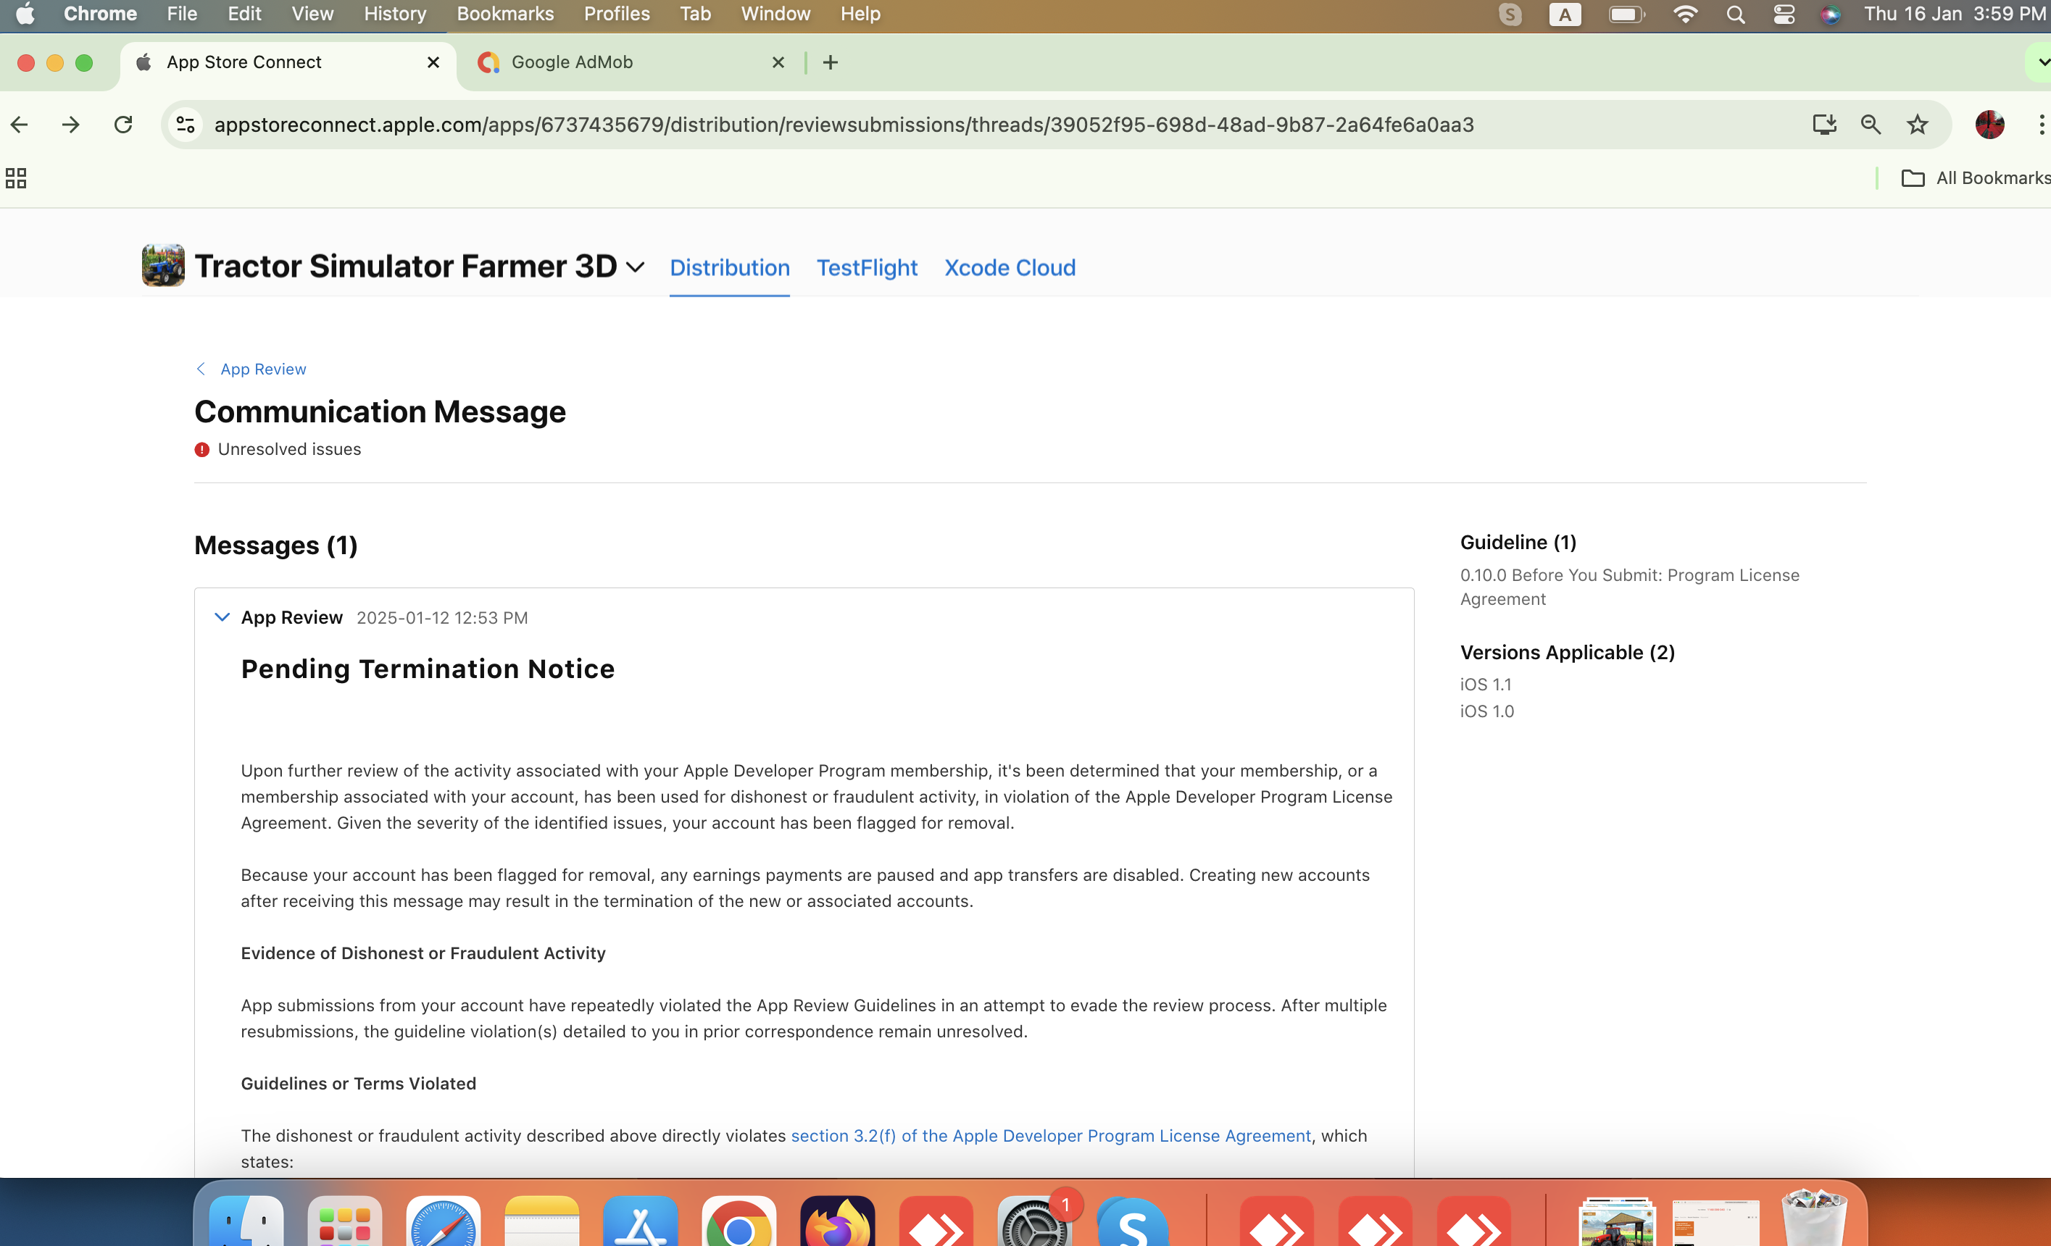Open the section 3.2(f) License Agreement link

point(1050,1135)
